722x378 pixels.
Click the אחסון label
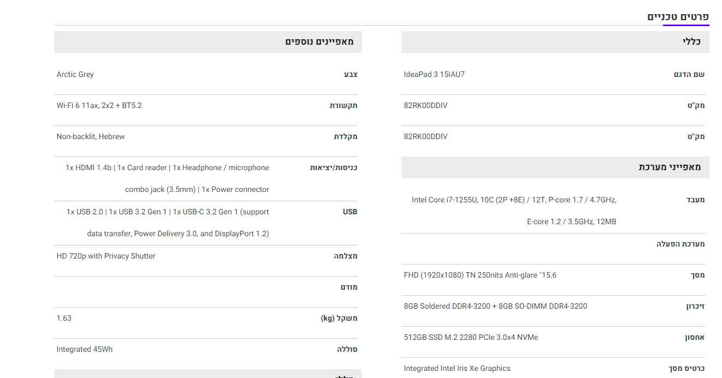(x=695, y=337)
